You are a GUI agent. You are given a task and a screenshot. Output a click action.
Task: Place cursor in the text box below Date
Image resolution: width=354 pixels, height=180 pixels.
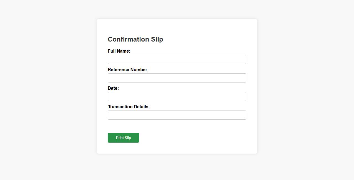pos(177,97)
